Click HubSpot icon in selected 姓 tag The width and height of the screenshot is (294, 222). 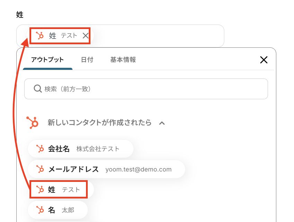point(40,36)
